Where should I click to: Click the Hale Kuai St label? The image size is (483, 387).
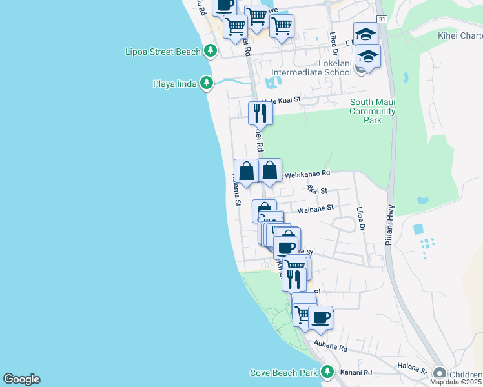coord(281,100)
